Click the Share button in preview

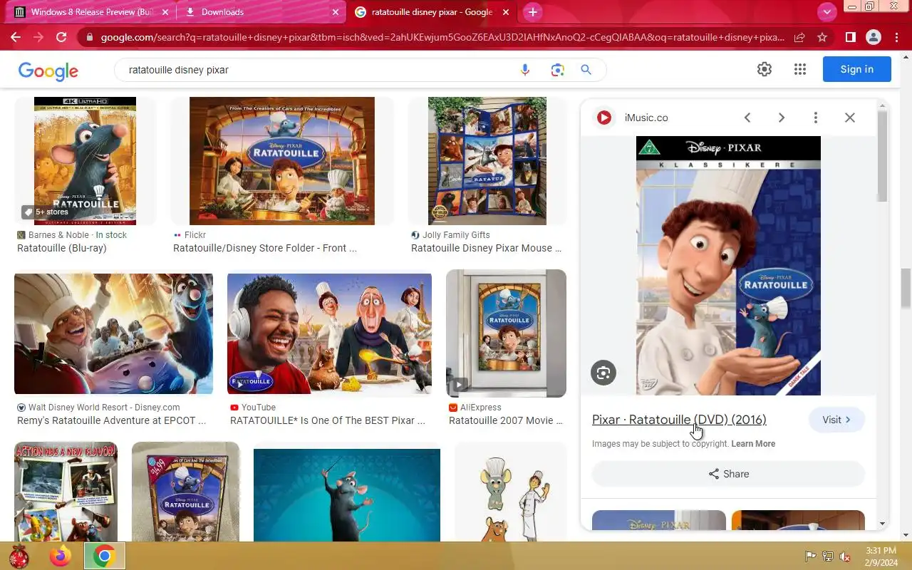(728, 474)
